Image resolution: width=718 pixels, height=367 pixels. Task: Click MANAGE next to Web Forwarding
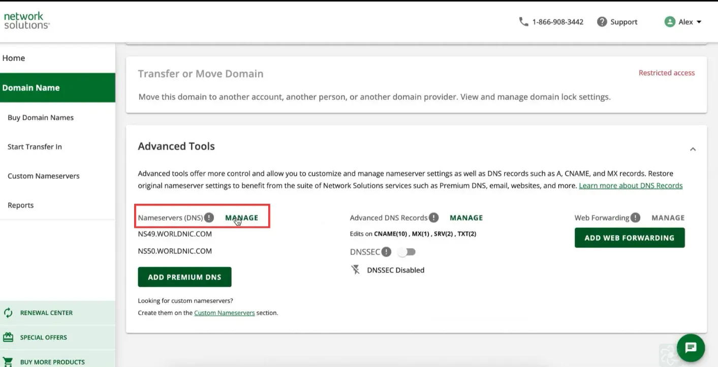[668, 218]
